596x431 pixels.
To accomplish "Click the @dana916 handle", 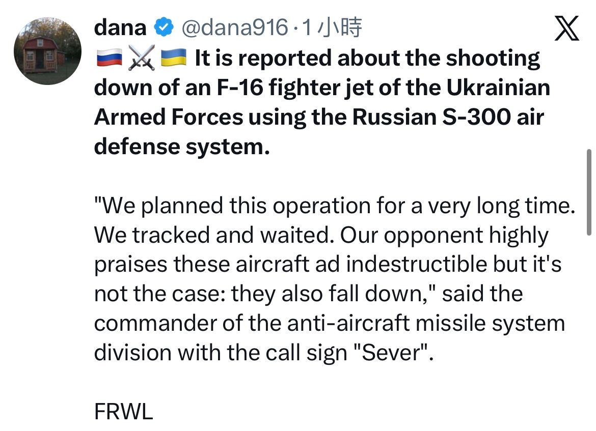I will 235,28.
